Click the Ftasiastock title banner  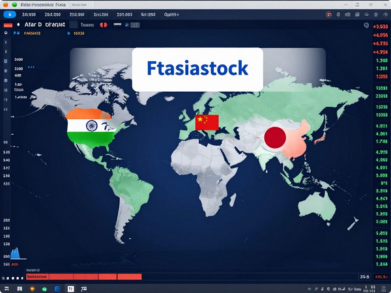(x=197, y=68)
